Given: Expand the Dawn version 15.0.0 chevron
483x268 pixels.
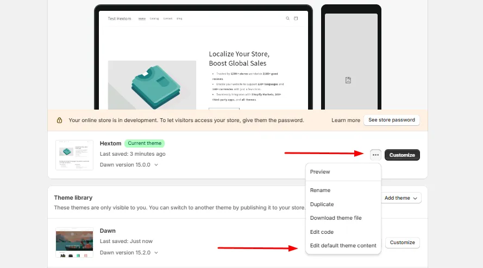Looking at the screenshot, I should [156, 165].
